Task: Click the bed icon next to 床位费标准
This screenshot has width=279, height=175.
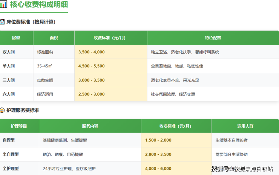Action: click(x=3, y=22)
